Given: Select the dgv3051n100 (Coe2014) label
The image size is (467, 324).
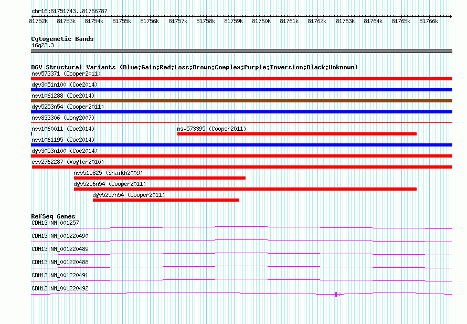Looking at the screenshot, I should pos(65,85).
